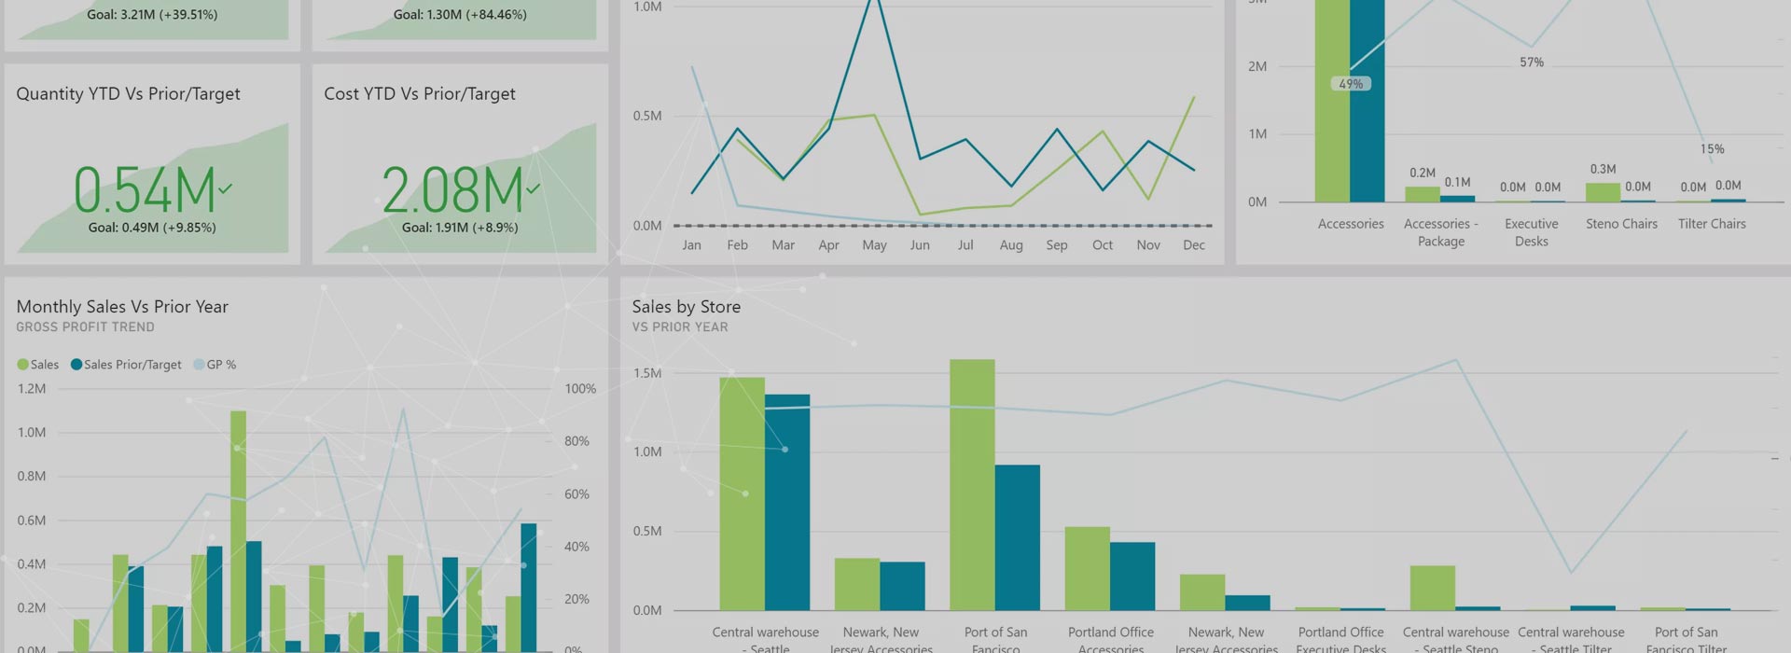
Task: Toggle the Sales series legend label
Action: 44,365
